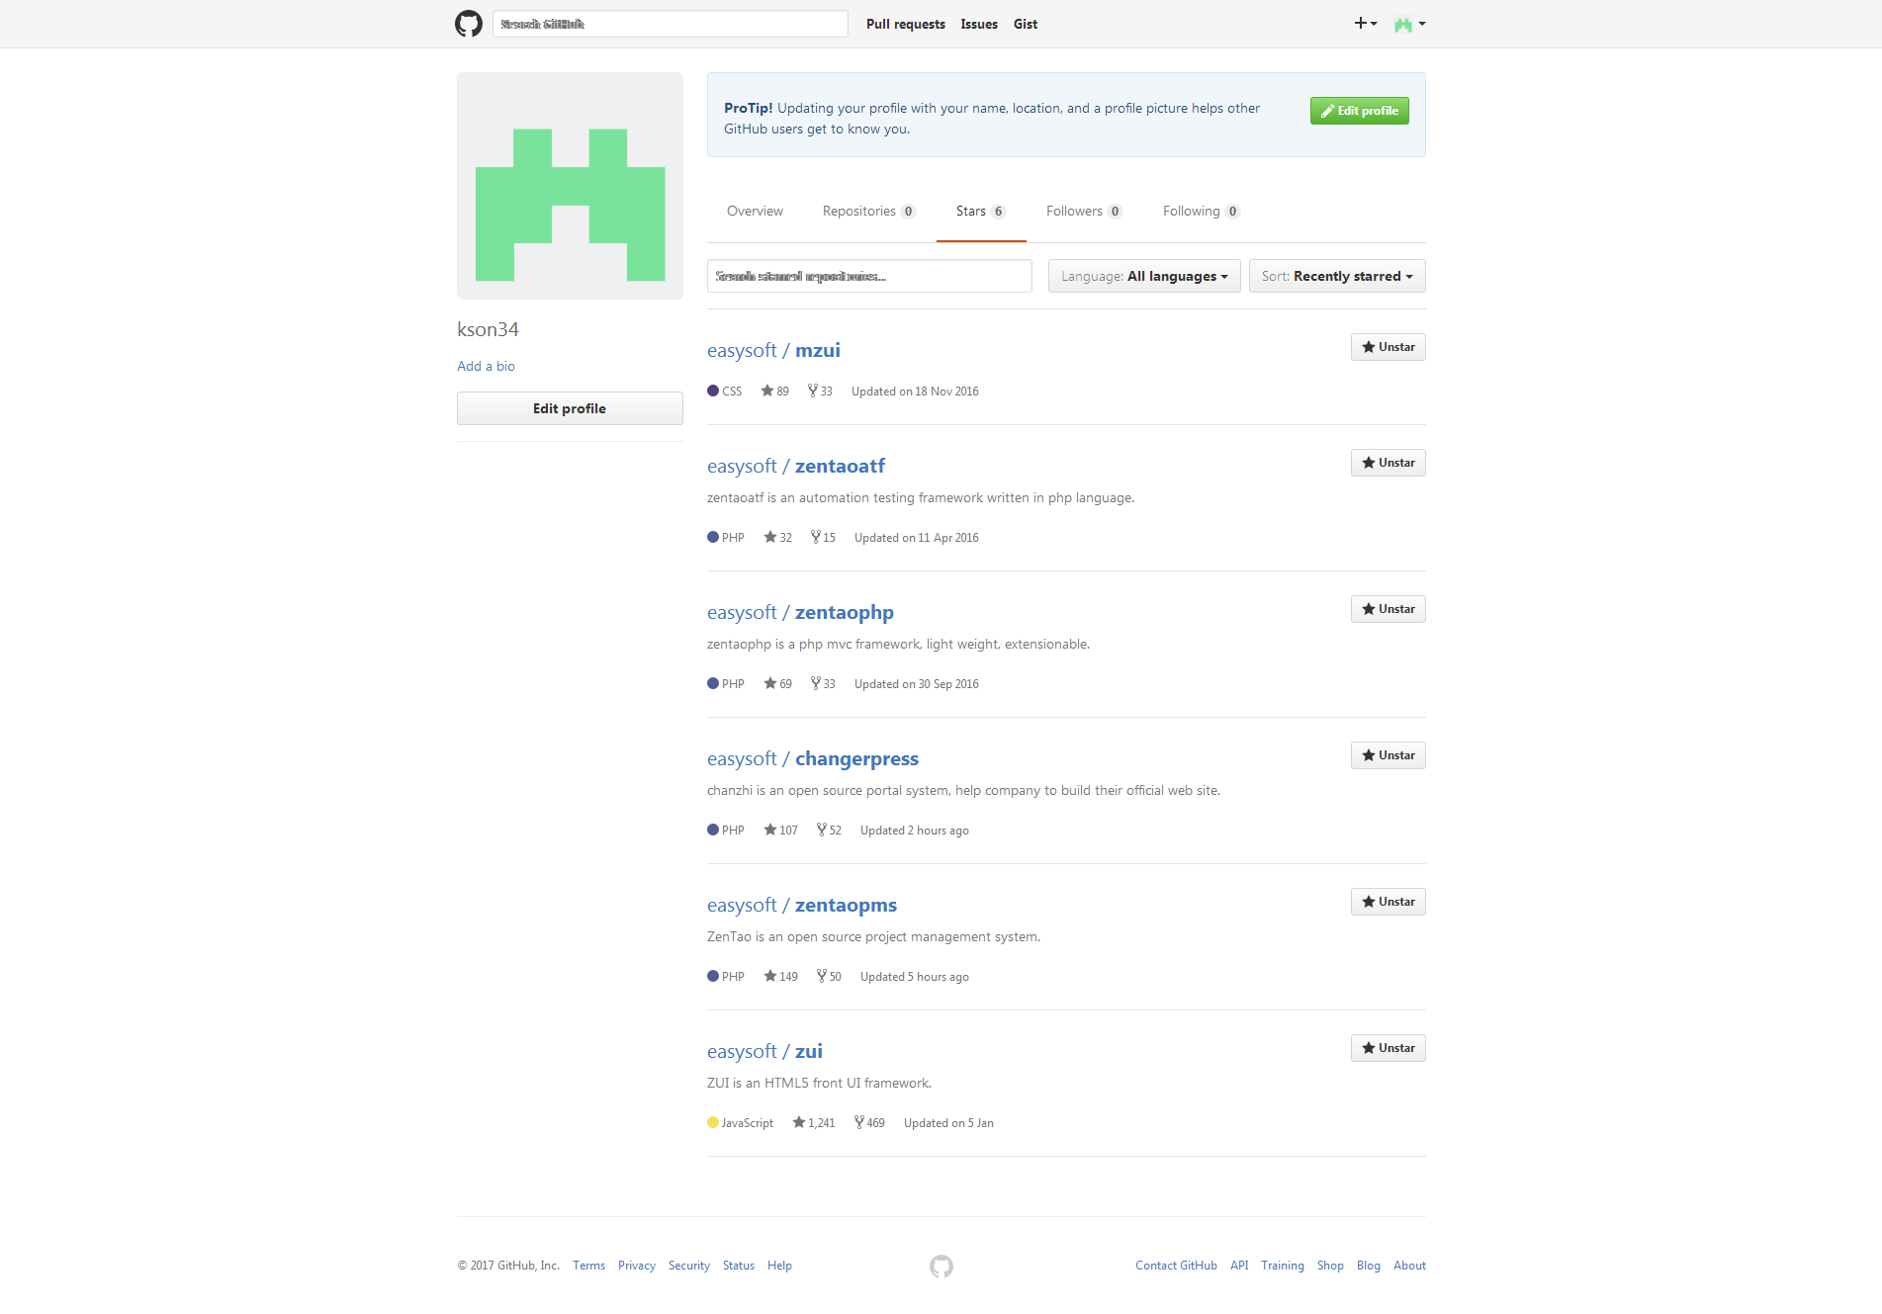Open the Sort: Recently starred dropdown
Image resolution: width=1882 pixels, height=1314 pixels.
click(x=1337, y=276)
